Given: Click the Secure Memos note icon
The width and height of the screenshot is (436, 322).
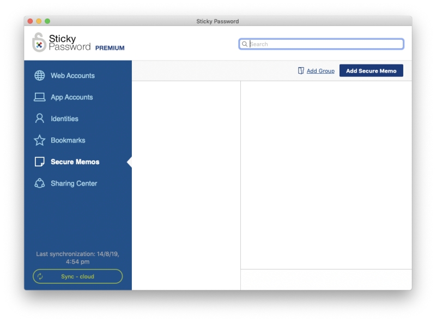Looking at the screenshot, I should [x=39, y=162].
